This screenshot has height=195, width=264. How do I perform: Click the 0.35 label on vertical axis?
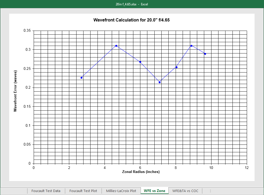tap(27, 31)
